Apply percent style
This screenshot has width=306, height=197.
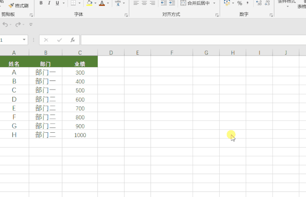pos(239,3)
